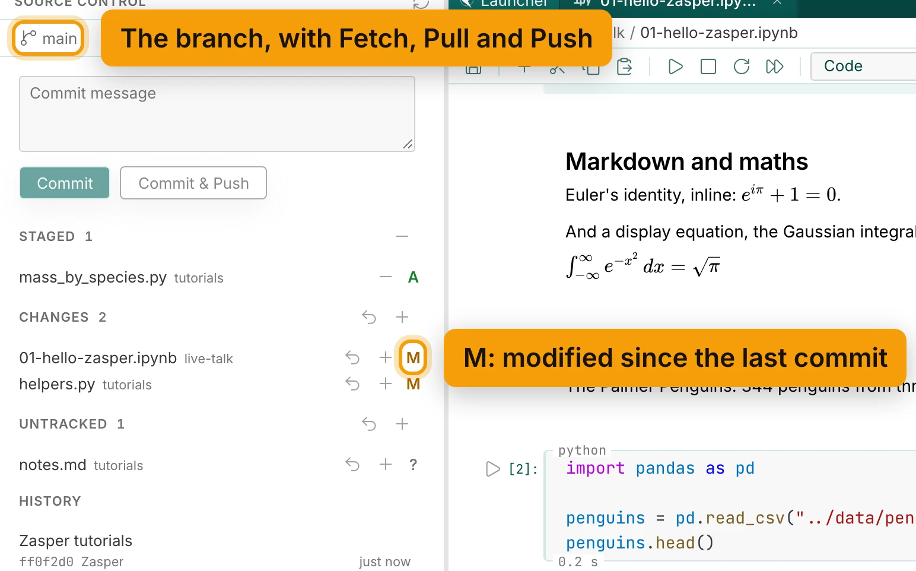
Task: Stage helpers.py with its plus icon
Action: click(386, 384)
